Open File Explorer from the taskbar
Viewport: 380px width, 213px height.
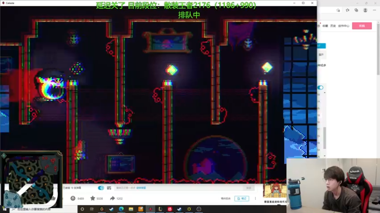131,209
